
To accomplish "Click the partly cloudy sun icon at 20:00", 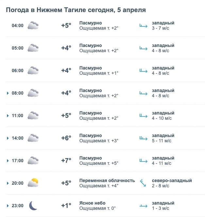I will (33, 183).
